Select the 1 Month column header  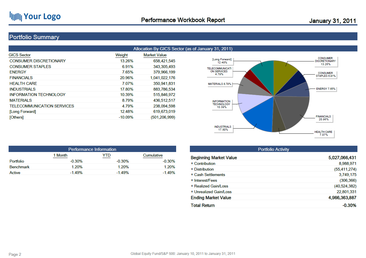[60, 155]
